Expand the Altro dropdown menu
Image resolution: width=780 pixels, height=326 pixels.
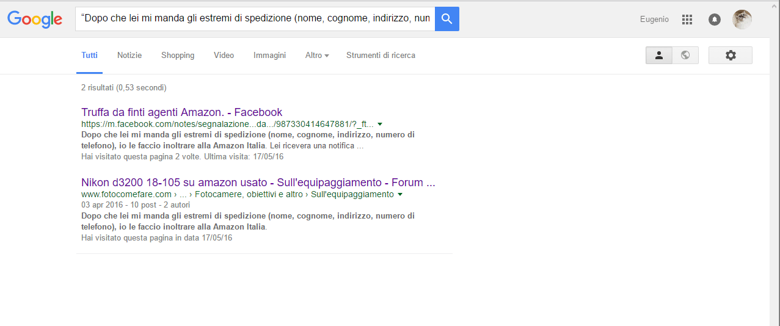click(316, 56)
